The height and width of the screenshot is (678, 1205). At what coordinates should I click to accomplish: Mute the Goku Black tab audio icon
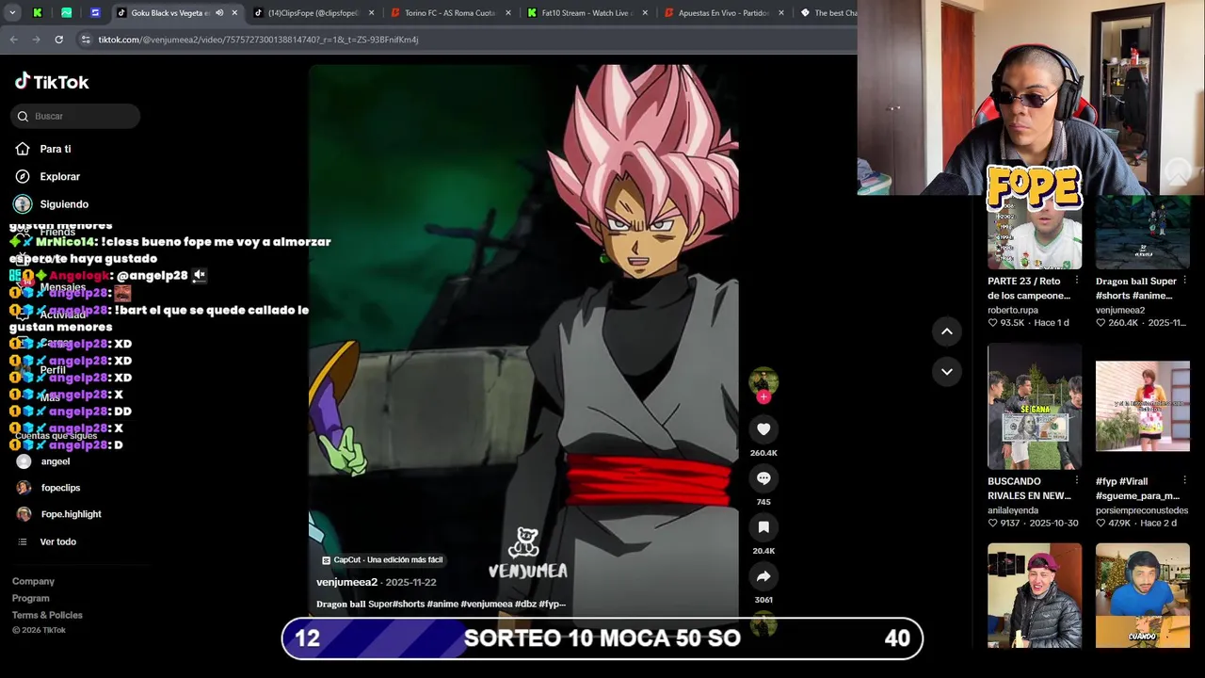(219, 13)
